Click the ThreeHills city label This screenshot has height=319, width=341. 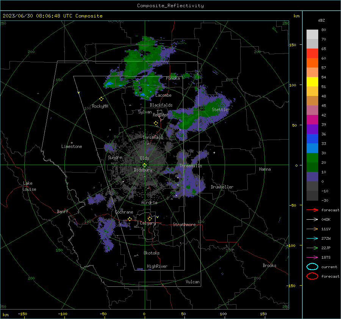point(191,166)
